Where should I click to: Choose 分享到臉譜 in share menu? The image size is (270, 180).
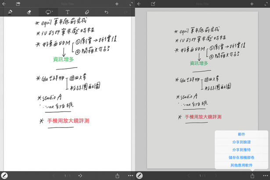(241, 142)
